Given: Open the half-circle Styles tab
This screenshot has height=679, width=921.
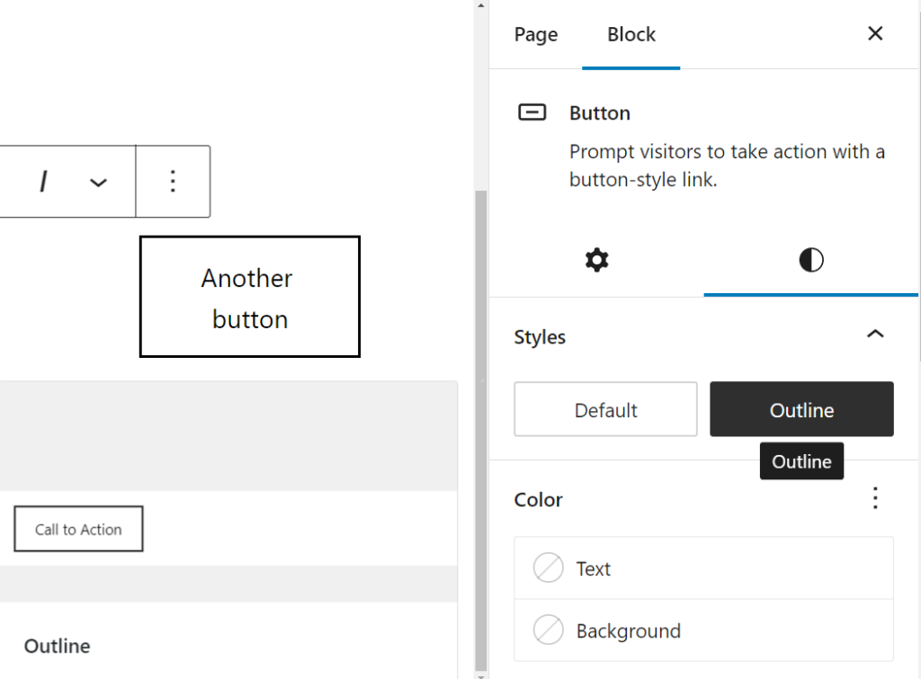Looking at the screenshot, I should tap(811, 260).
